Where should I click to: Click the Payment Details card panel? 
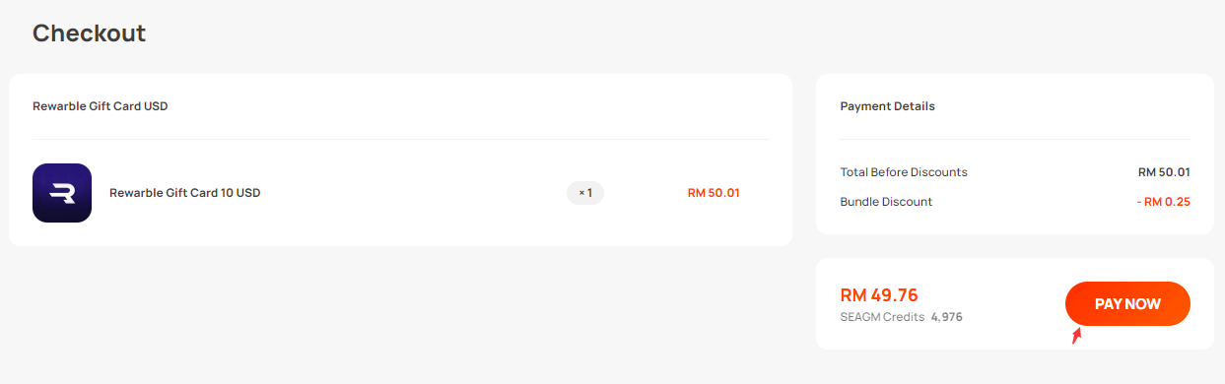point(1015,155)
